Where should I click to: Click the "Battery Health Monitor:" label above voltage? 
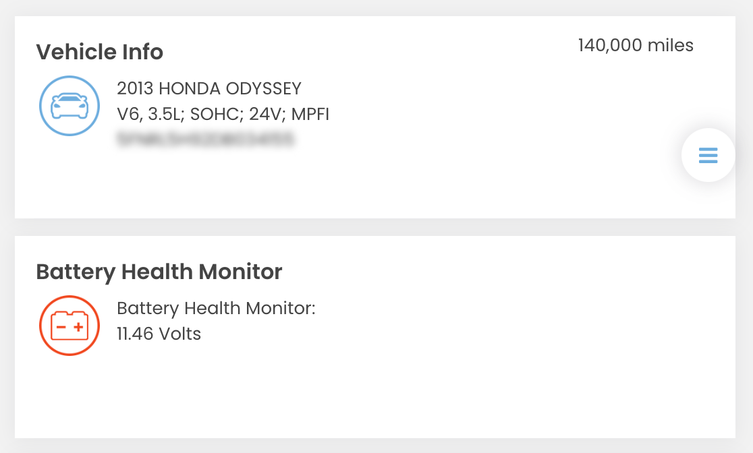click(x=216, y=309)
